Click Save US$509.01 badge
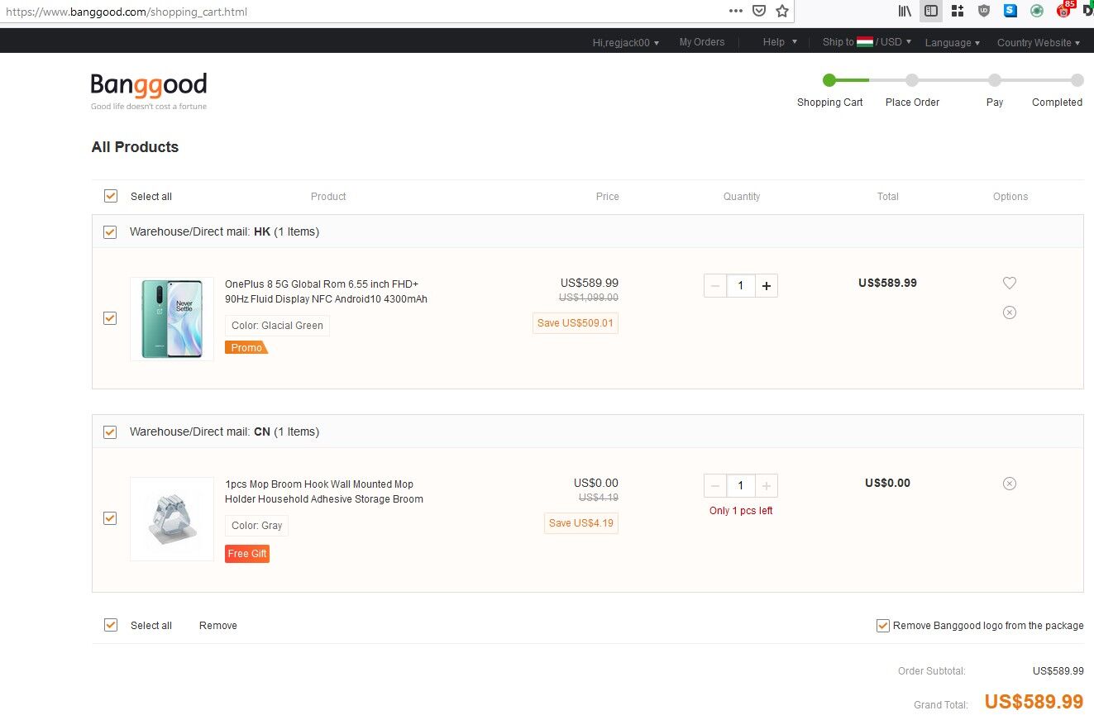This screenshot has width=1094, height=720. coord(576,323)
